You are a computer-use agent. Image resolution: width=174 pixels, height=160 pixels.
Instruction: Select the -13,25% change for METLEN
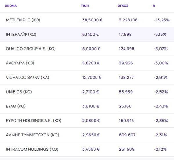162,20
